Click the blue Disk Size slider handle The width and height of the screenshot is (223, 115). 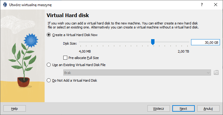[x=153, y=42]
